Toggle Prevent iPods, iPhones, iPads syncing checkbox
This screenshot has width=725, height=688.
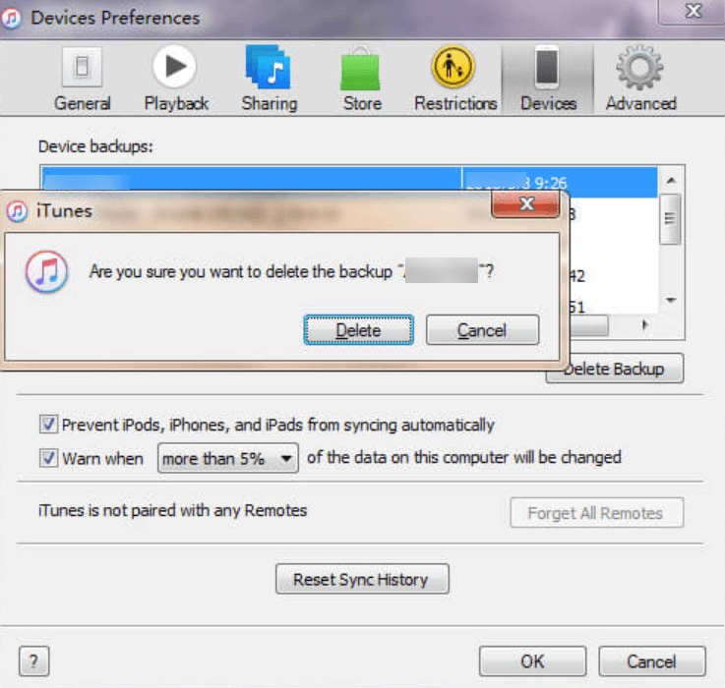coord(48,424)
